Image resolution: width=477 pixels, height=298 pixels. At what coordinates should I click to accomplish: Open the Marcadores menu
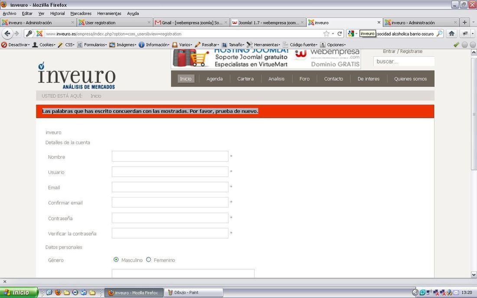[81, 13]
